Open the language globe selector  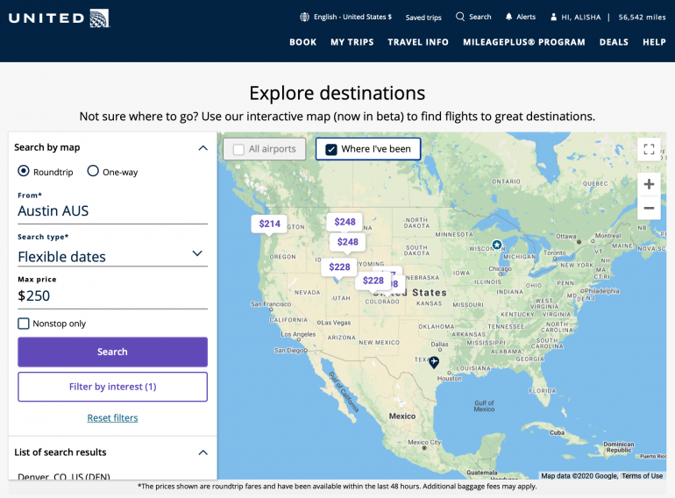click(304, 17)
